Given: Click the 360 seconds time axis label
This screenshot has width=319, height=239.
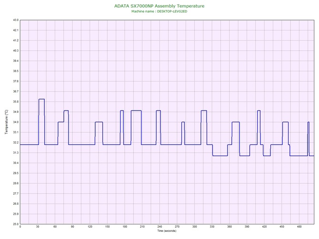Looking at the screenshot, I should (229, 227).
